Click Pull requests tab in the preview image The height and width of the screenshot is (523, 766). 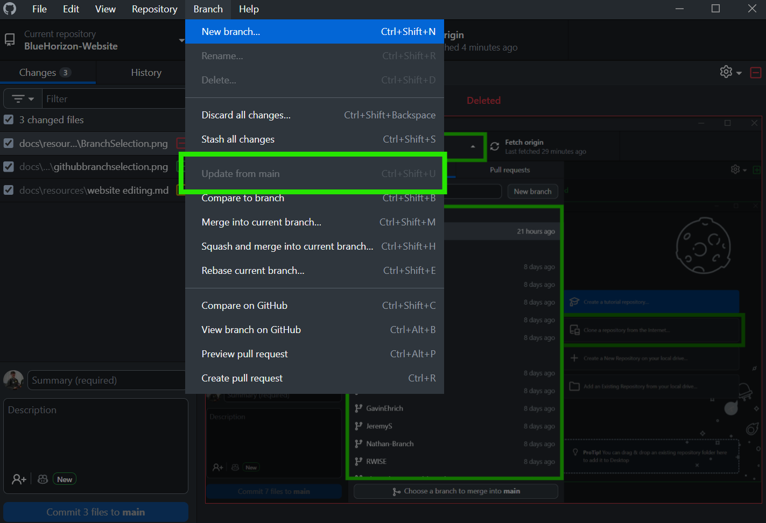click(510, 170)
